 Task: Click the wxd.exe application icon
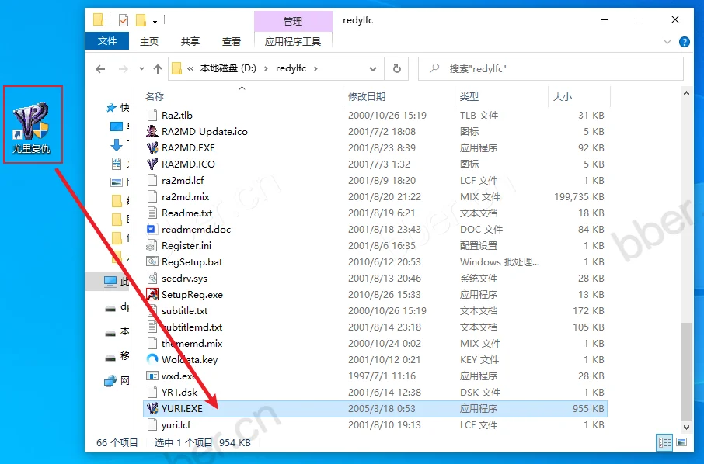(x=152, y=376)
